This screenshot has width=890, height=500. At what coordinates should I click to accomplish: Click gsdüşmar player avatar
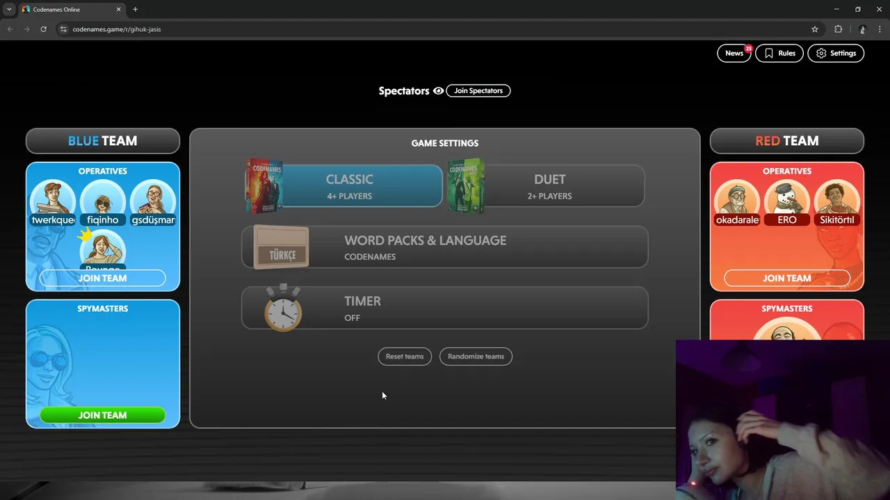pos(153,200)
